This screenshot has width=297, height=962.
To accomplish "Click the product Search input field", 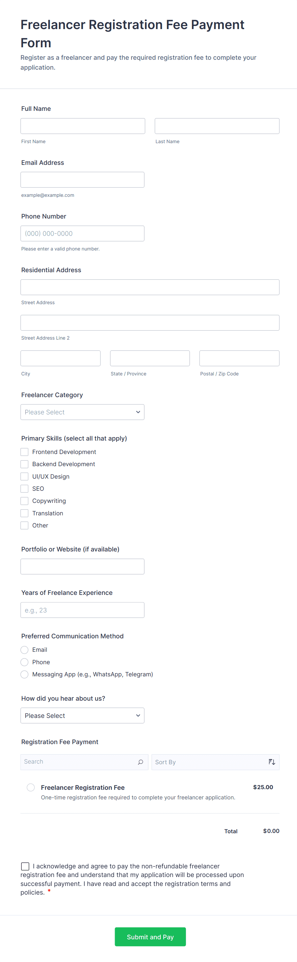I will (x=78, y=762).
